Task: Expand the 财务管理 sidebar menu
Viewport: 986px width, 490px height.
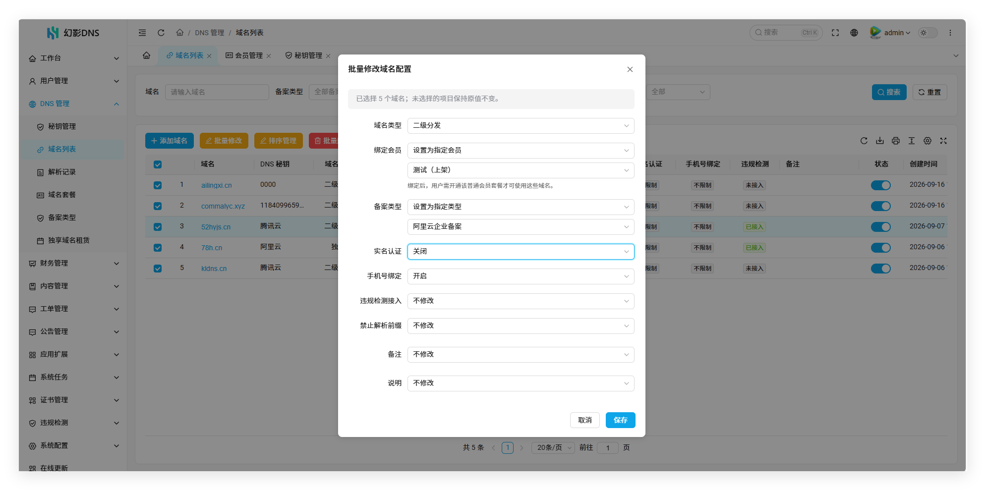Action: coord(73,263)
